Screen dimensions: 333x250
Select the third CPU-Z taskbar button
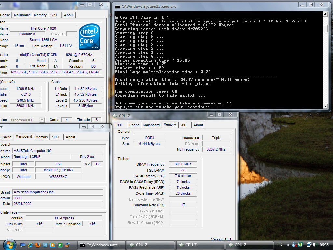tap(249, 245)
